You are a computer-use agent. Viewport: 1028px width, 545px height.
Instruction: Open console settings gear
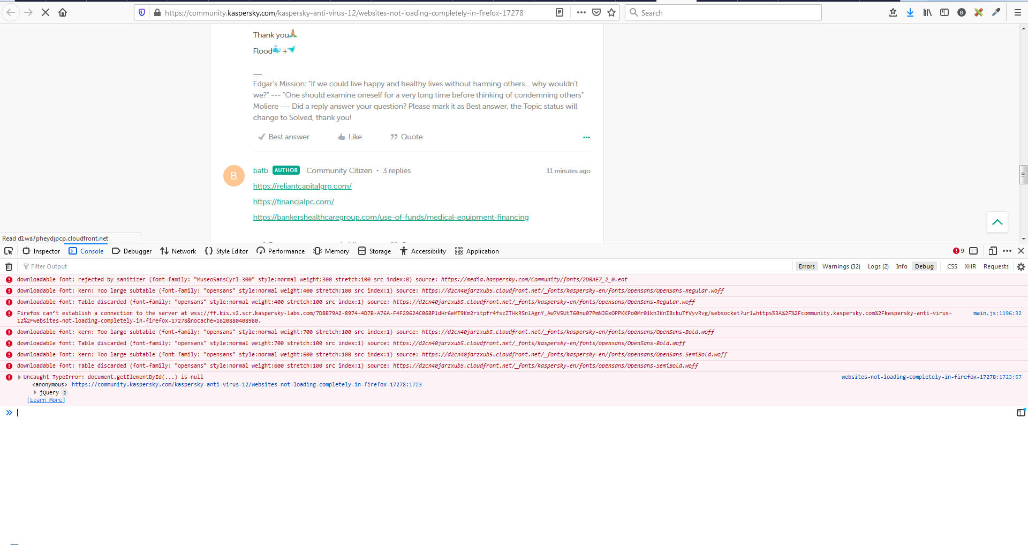click(1021, 266)
